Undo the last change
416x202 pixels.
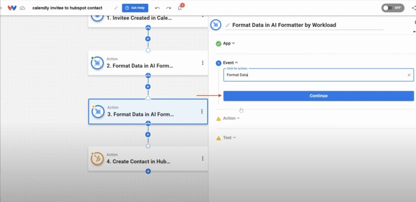click(158, 8)
